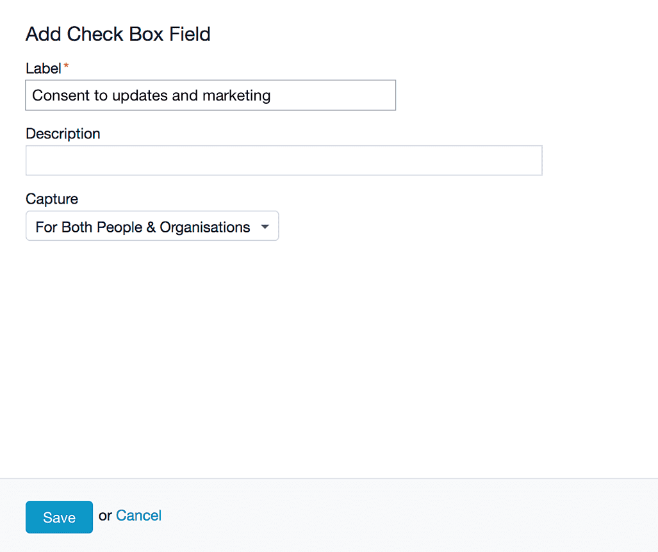Save the new check box field
Screen dimensions: 658x552
tap(59, 517)
